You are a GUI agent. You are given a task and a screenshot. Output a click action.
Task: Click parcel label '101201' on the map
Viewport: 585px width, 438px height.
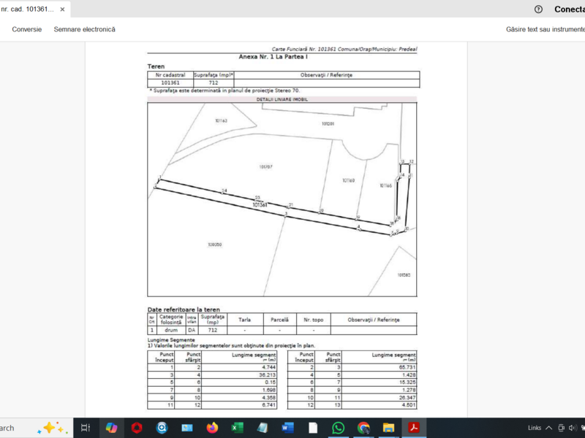coord(328,123)
